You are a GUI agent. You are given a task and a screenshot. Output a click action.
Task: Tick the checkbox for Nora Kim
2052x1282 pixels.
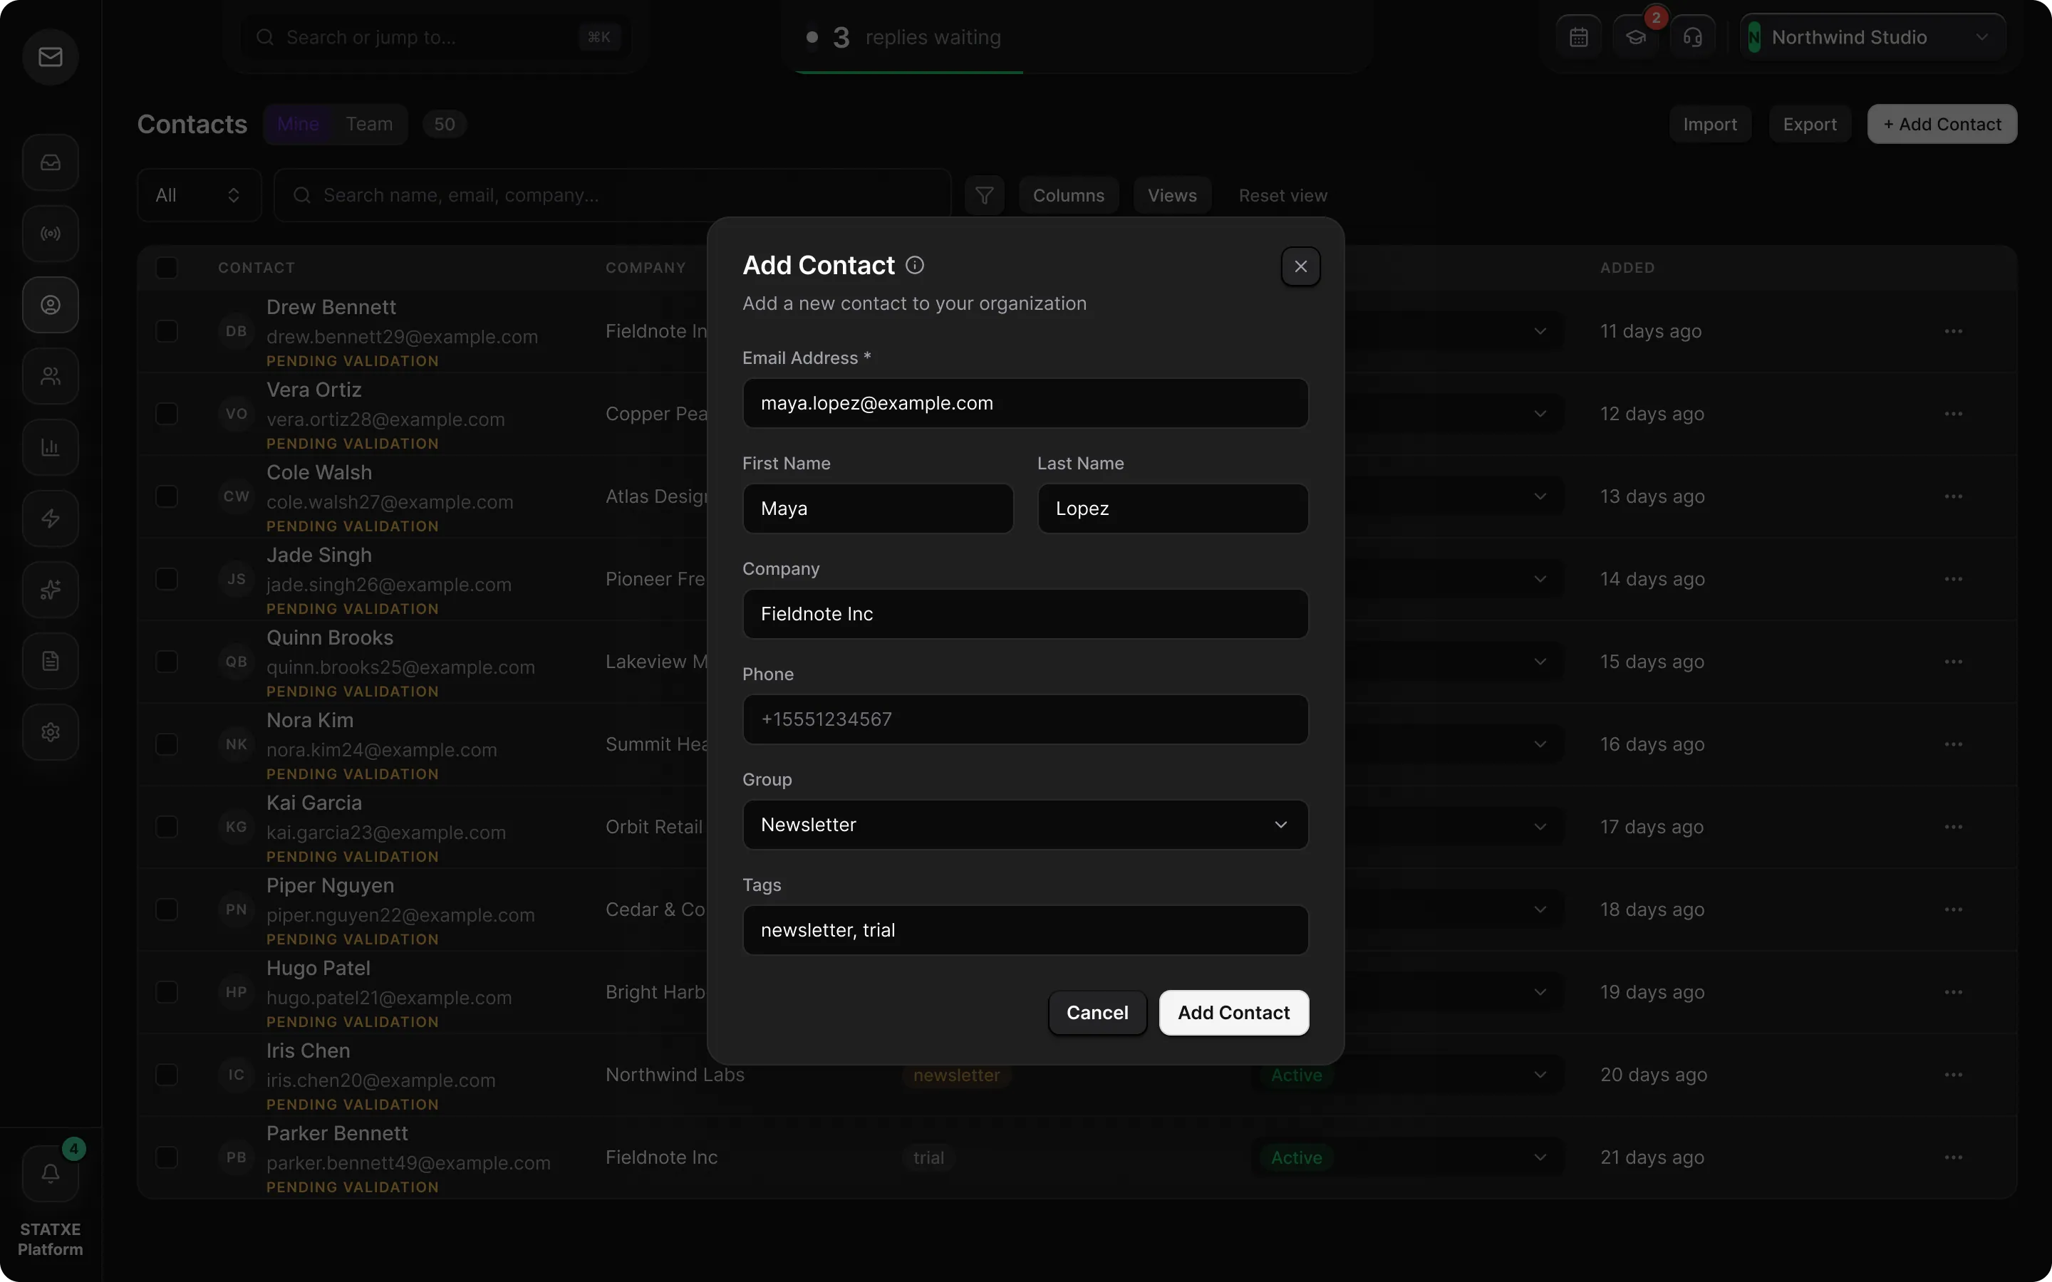click(166, 744)
